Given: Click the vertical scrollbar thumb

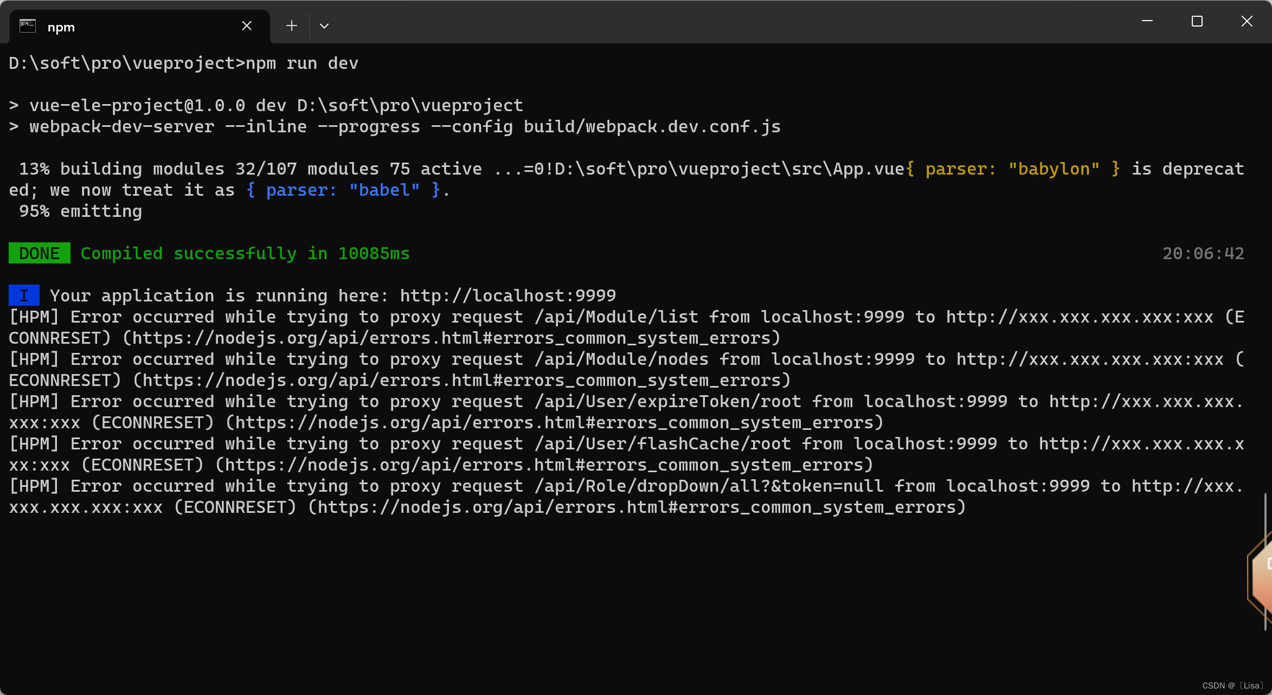Looking at the screenshot, I should (x=1265, y=561).
